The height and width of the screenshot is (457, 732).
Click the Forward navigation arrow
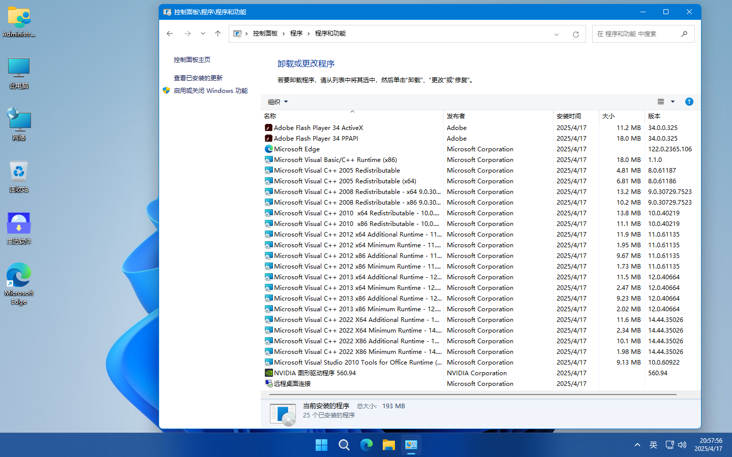(x=188, y=34)
